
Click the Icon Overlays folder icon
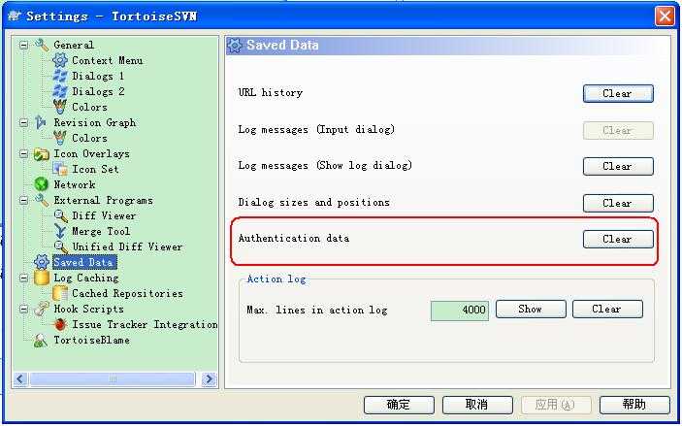click(42, 154)
